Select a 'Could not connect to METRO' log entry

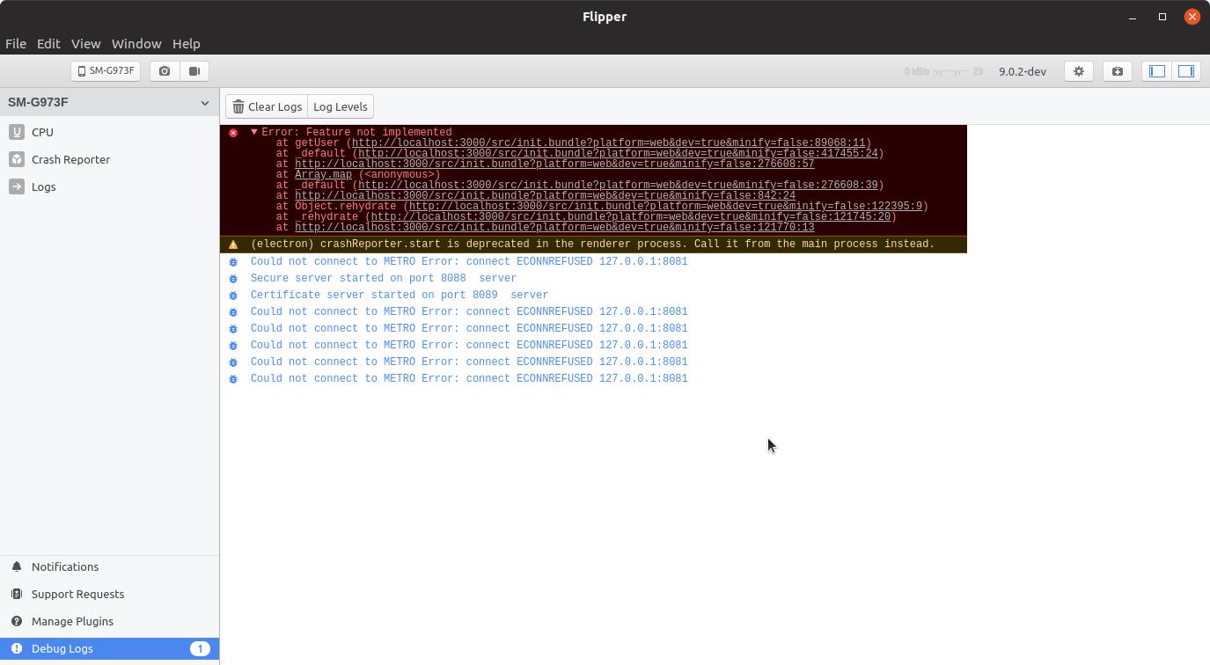coord(467,261)
